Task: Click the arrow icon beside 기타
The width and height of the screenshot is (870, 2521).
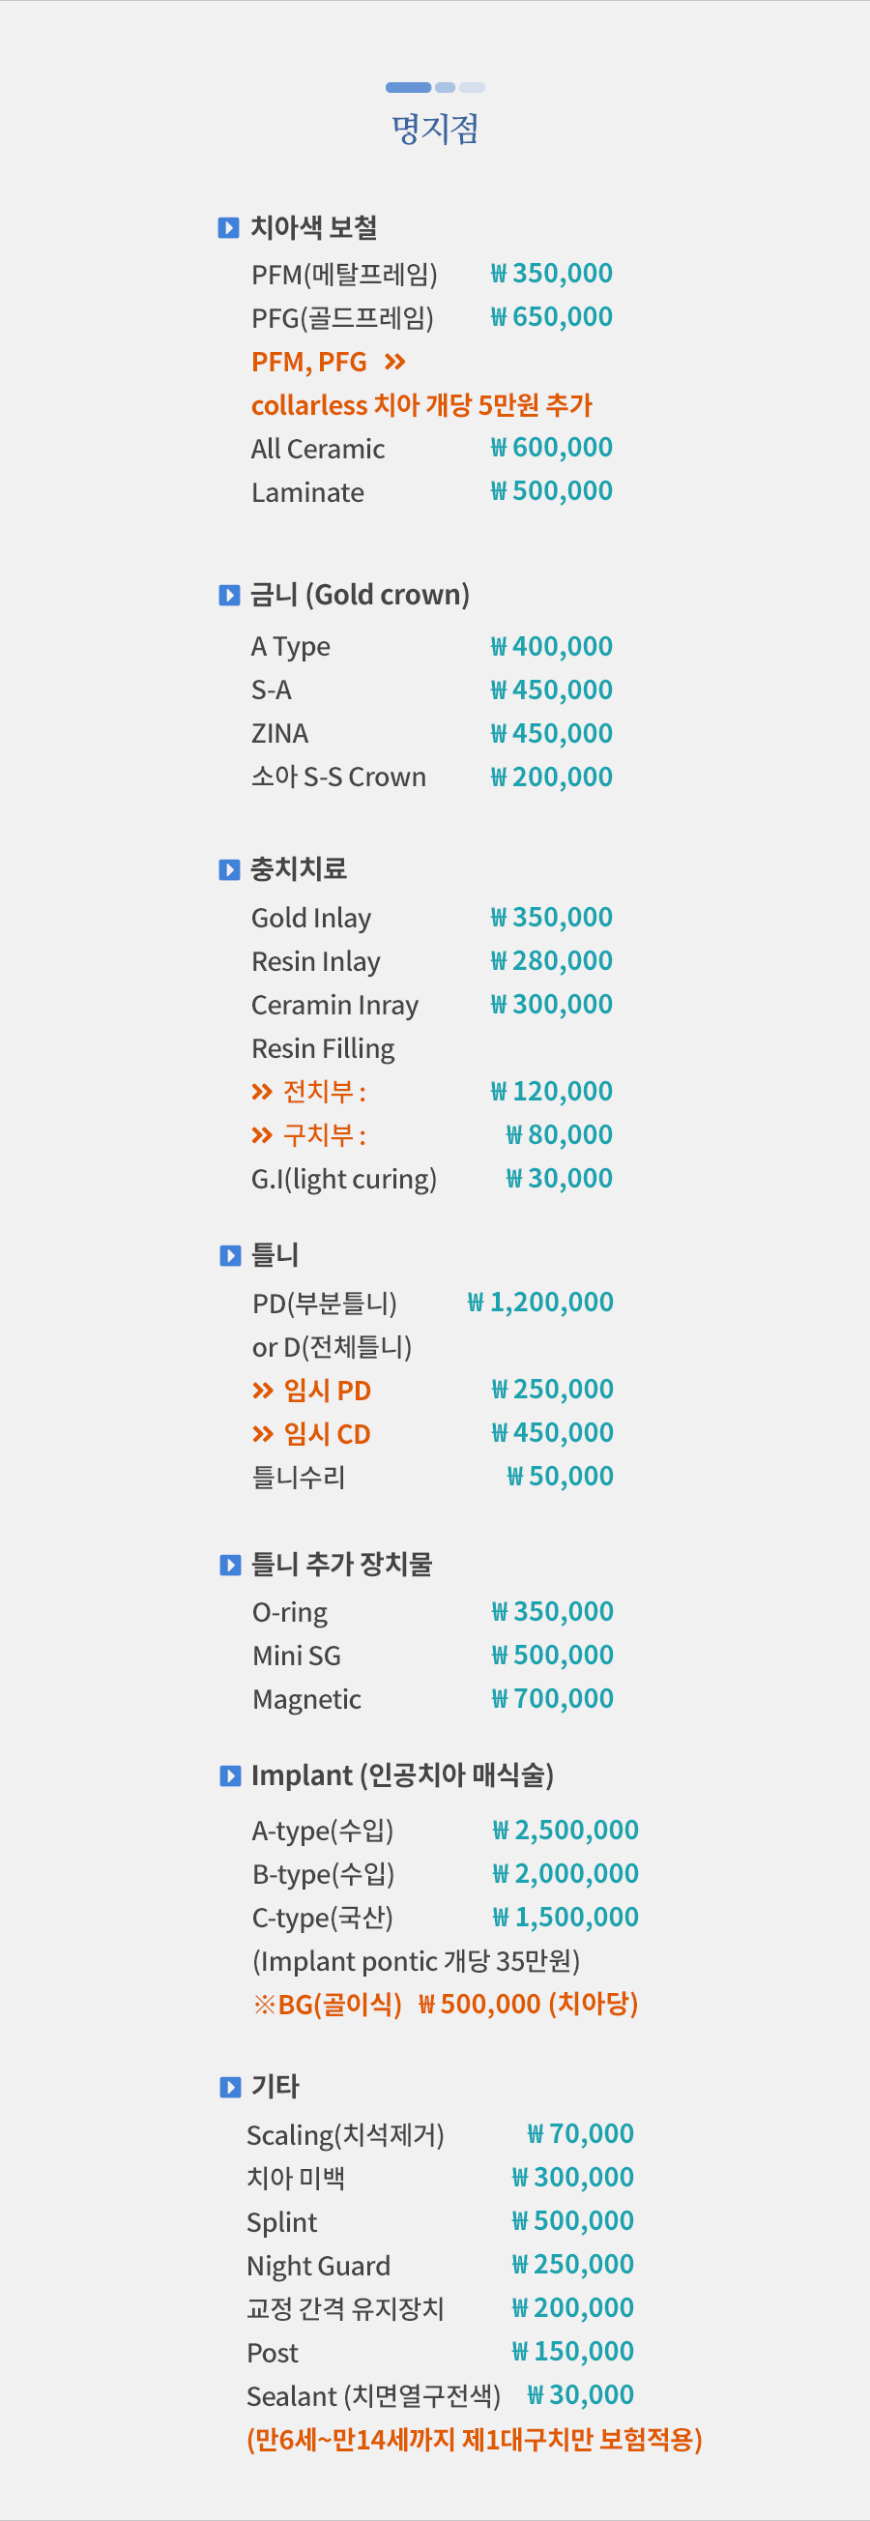Action: [230, 2088]
